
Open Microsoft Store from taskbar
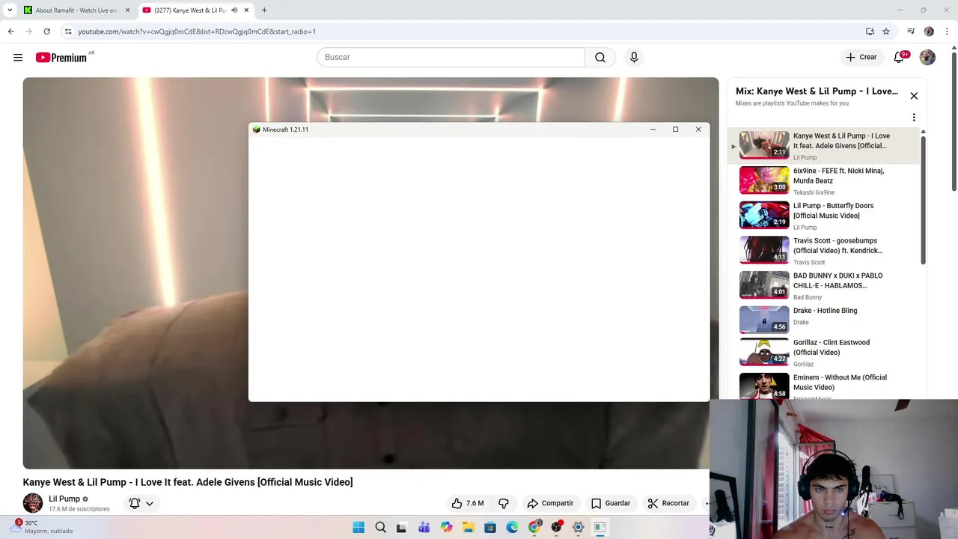490,527
